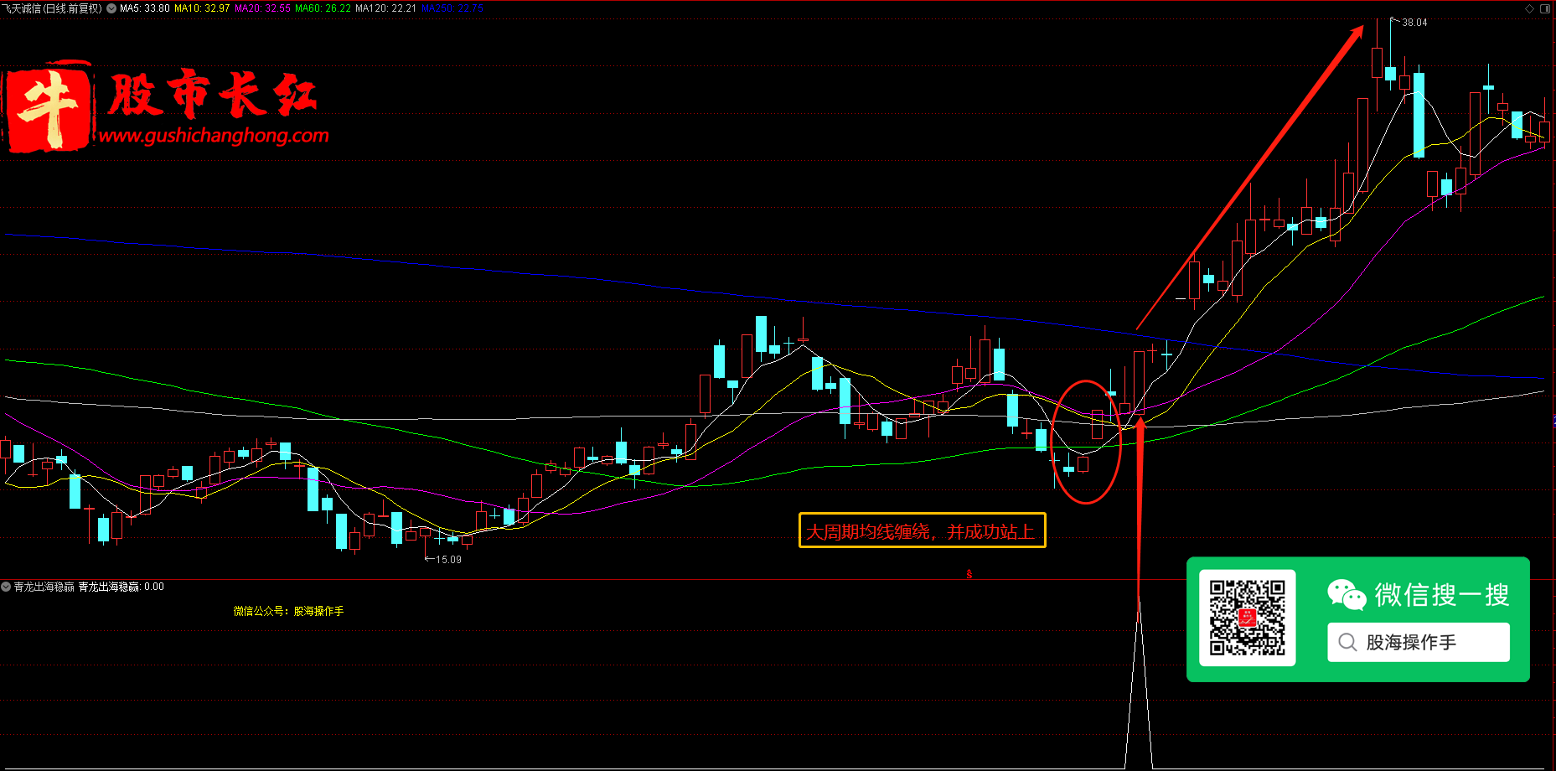Click the 15.09 low price marker
1556x771 pixels.
click(448, 560)
